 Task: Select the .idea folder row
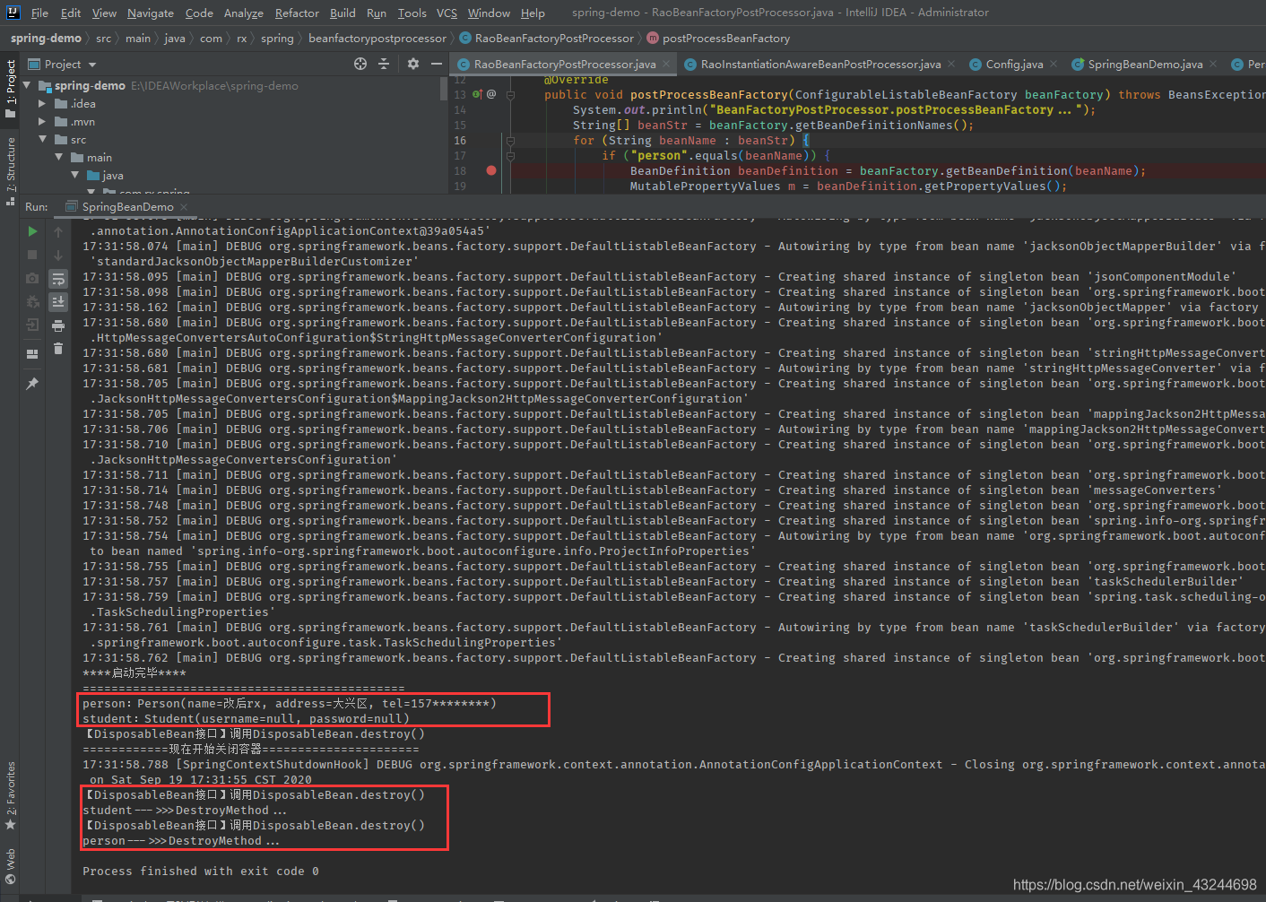[233, 104]
